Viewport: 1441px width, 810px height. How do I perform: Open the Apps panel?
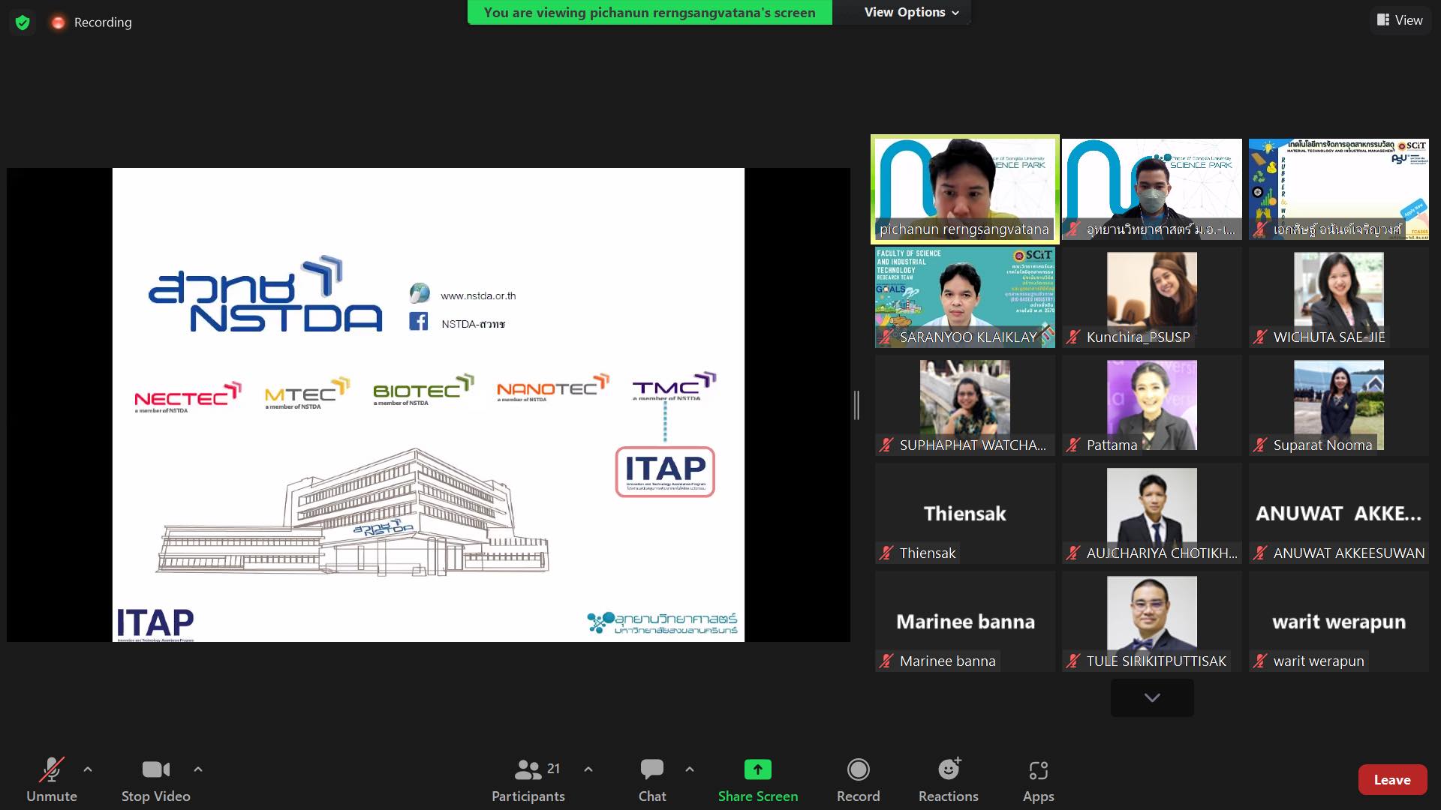point(1039,780)
